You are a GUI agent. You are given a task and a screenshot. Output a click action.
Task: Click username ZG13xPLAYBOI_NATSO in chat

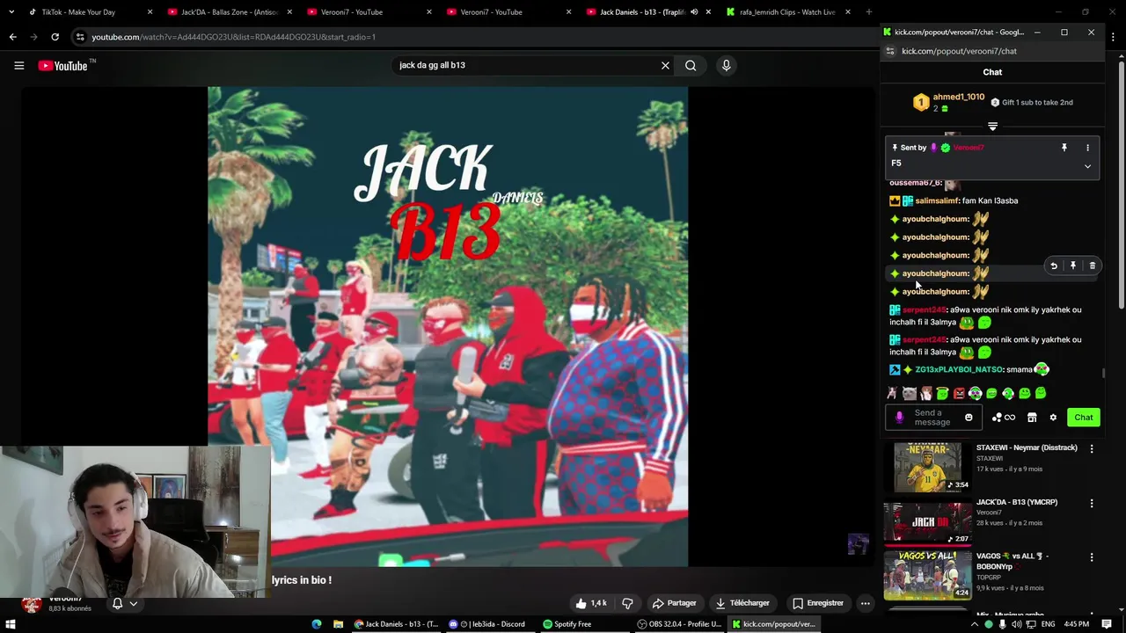click(x=959, y=370)
